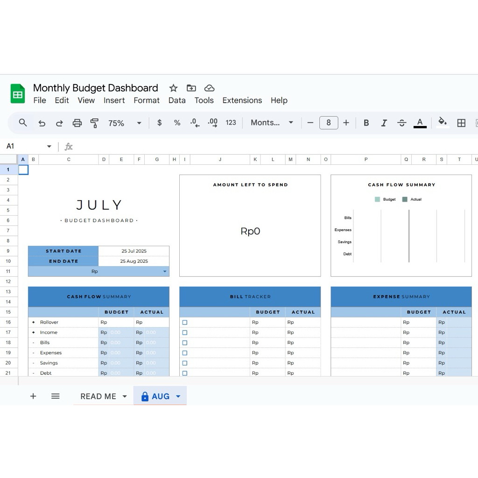
Task: Check the first Bill Tracker checkbox
Action: (184, 322)
